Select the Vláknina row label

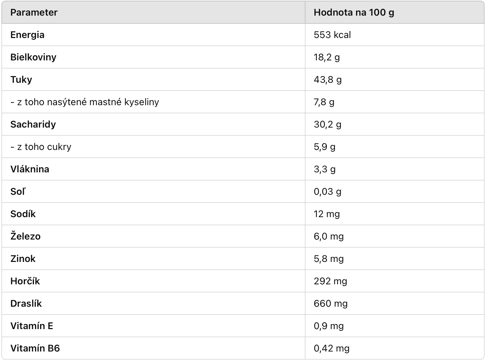click(30, 169)
